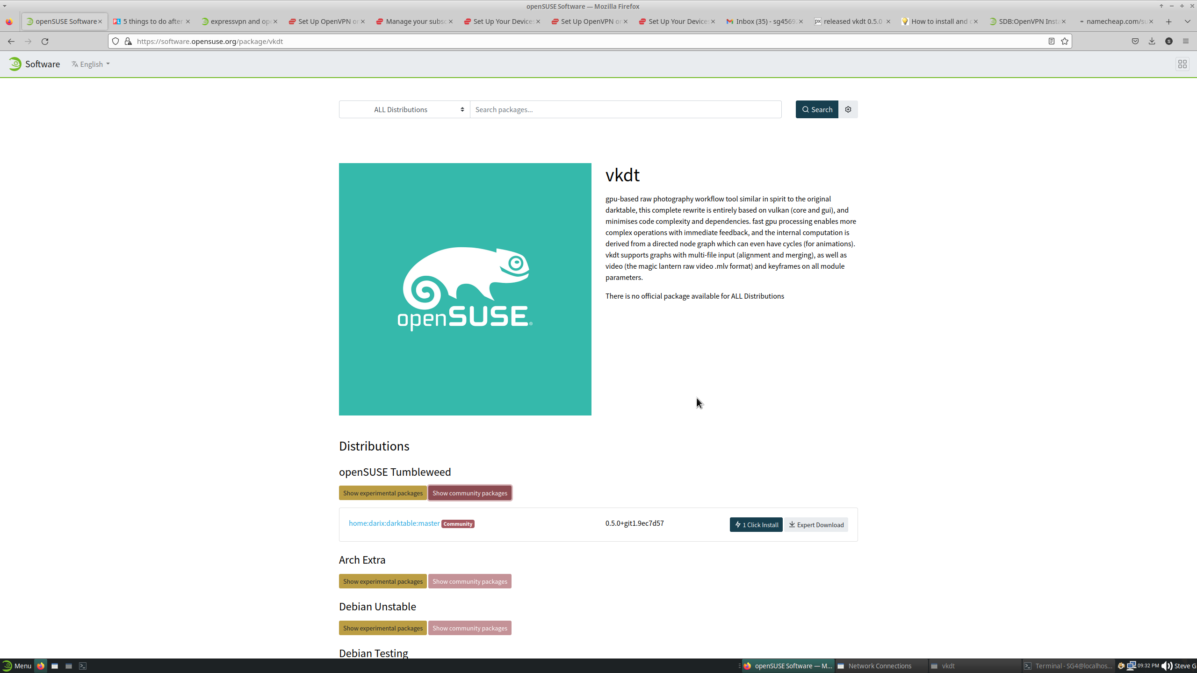The height and width of the screenshot is (673, 1197).
Task: Switch to the Network Connections window
Action: (880, 666)
